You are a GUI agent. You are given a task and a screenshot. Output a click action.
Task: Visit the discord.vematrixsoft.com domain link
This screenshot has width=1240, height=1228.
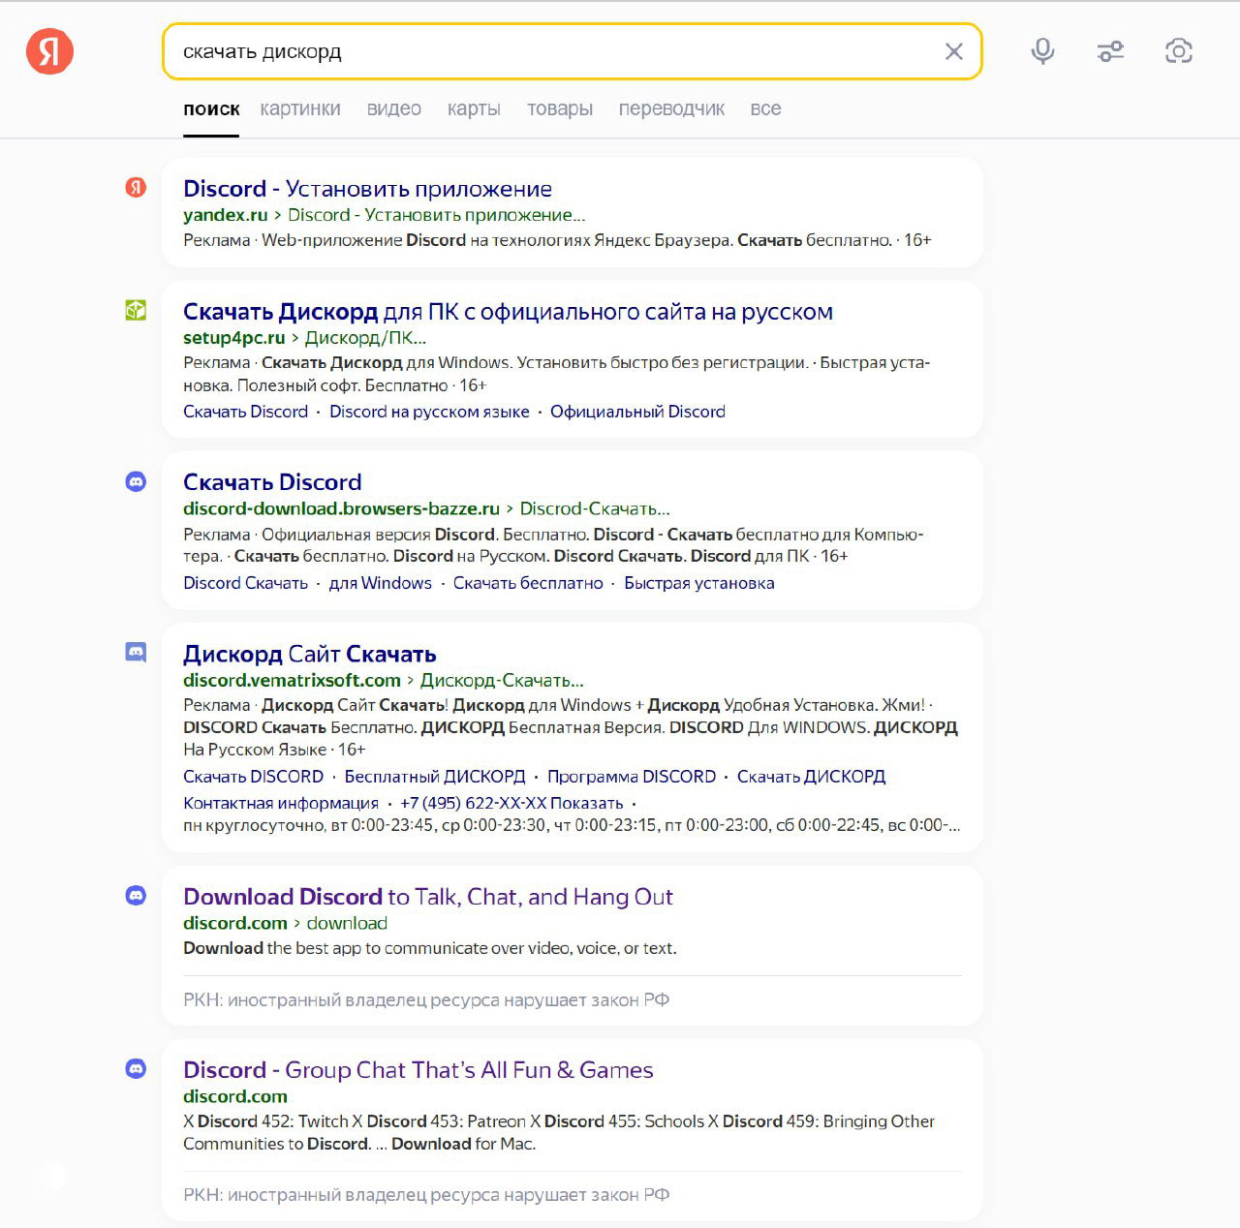292,681
